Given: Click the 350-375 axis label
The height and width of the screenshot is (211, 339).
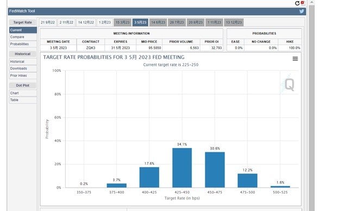Looking at the screenshot, I should coord(84,192).
